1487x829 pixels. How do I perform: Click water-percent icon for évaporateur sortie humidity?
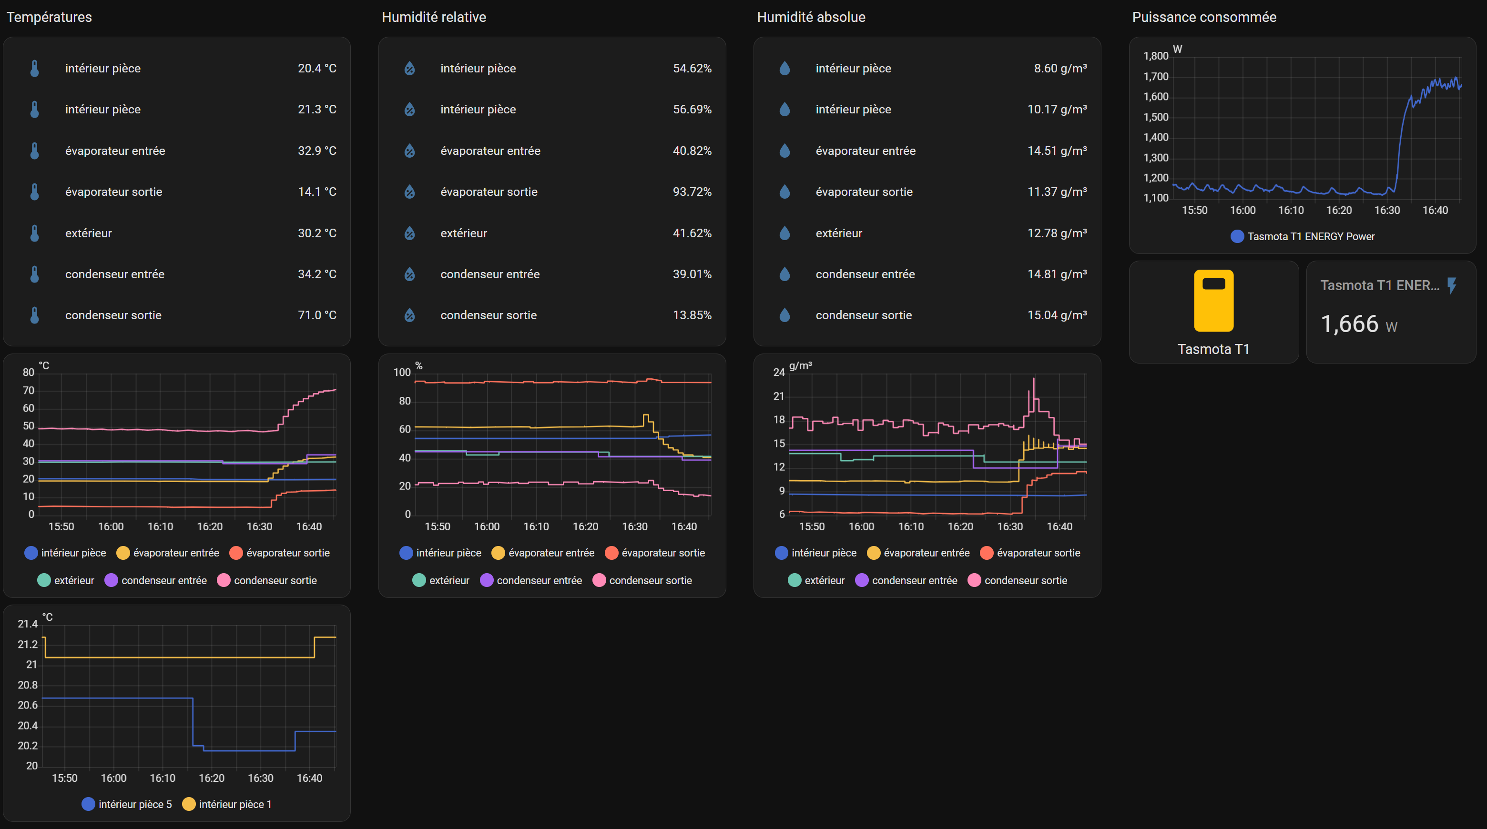(x=409, y=192)
